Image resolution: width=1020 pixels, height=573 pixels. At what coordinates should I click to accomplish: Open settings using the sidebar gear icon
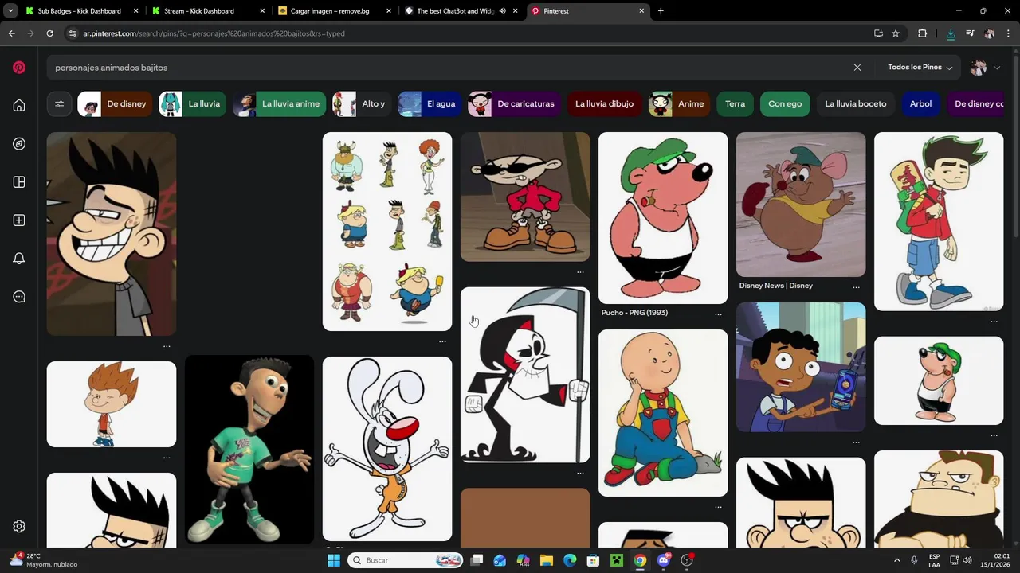(x=19, y=526)
